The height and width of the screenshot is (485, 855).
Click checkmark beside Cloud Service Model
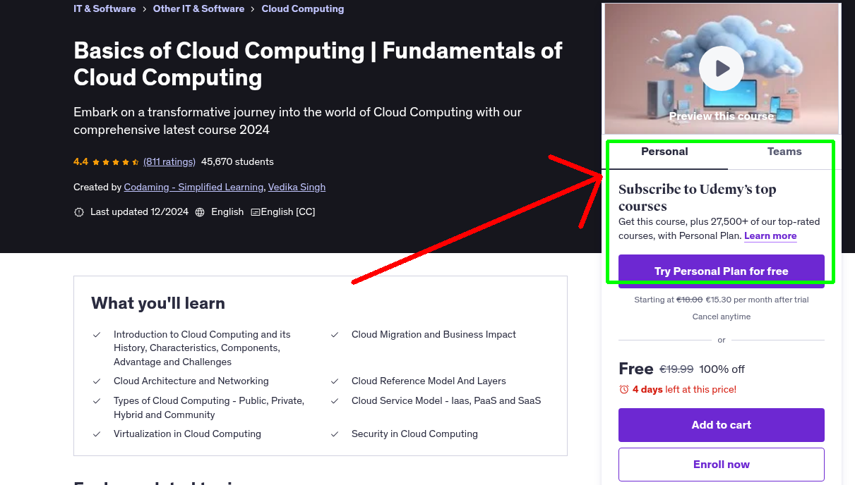[x=335, y=401]
